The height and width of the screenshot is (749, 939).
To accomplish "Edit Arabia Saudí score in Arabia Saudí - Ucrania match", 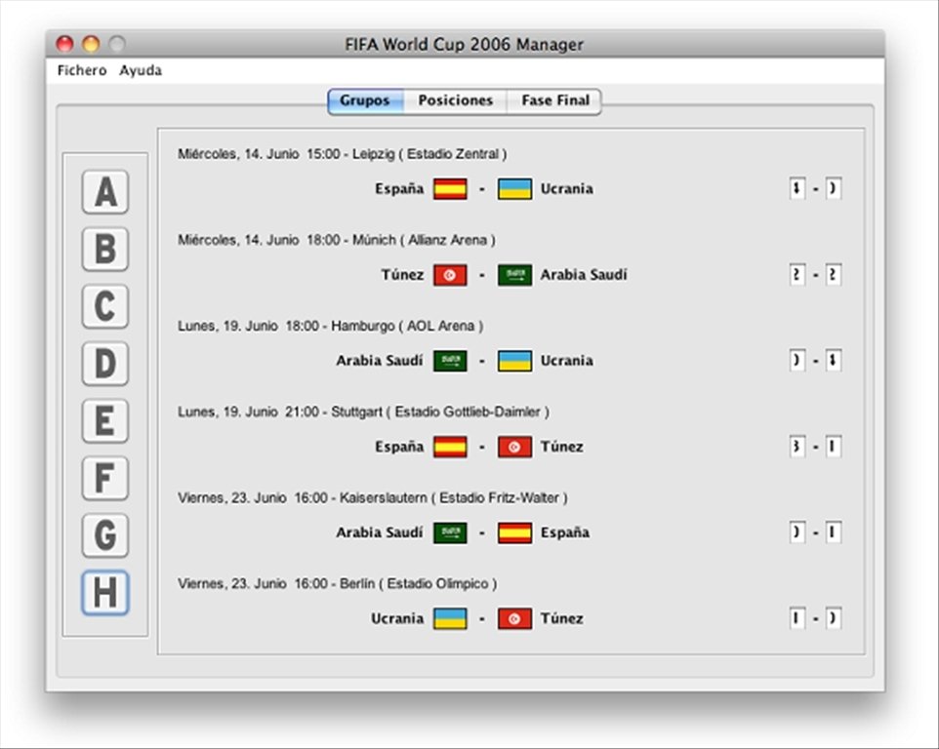I will [x=797, y=361].
